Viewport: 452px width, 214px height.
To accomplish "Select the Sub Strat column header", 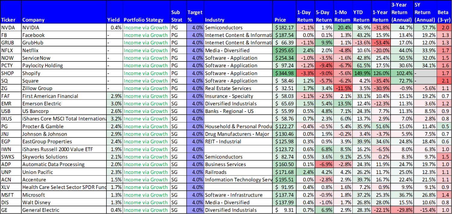I will pyautogui.click(x=178, y=12).
